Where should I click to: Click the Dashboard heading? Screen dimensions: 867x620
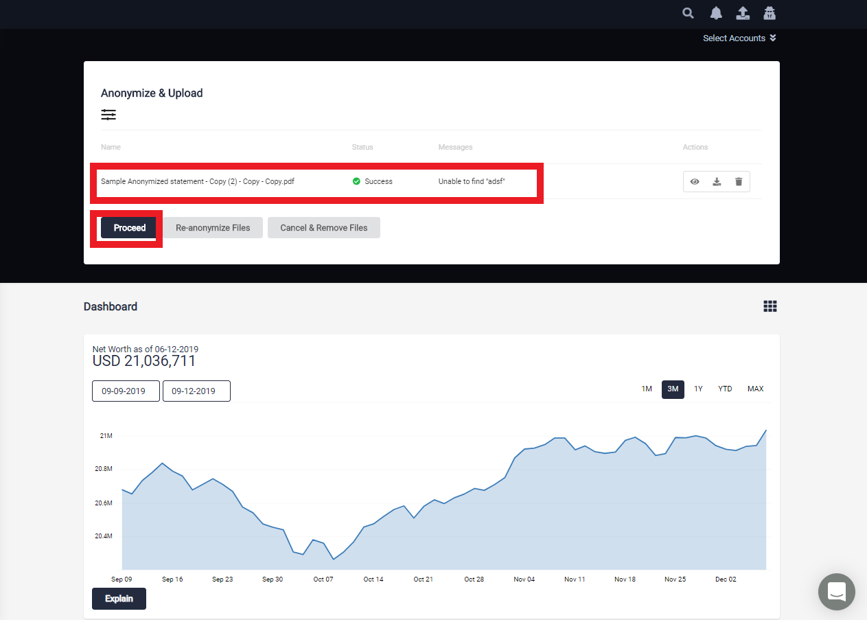point(111,307)
